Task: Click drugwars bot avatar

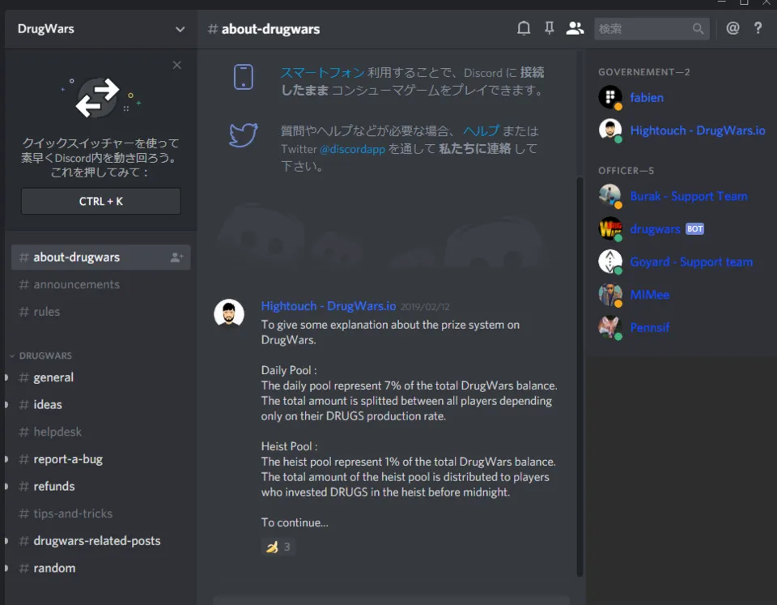Action: [x=610, y=228]
